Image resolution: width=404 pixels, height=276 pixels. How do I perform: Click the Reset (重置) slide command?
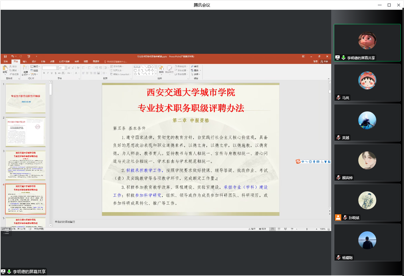35,70
